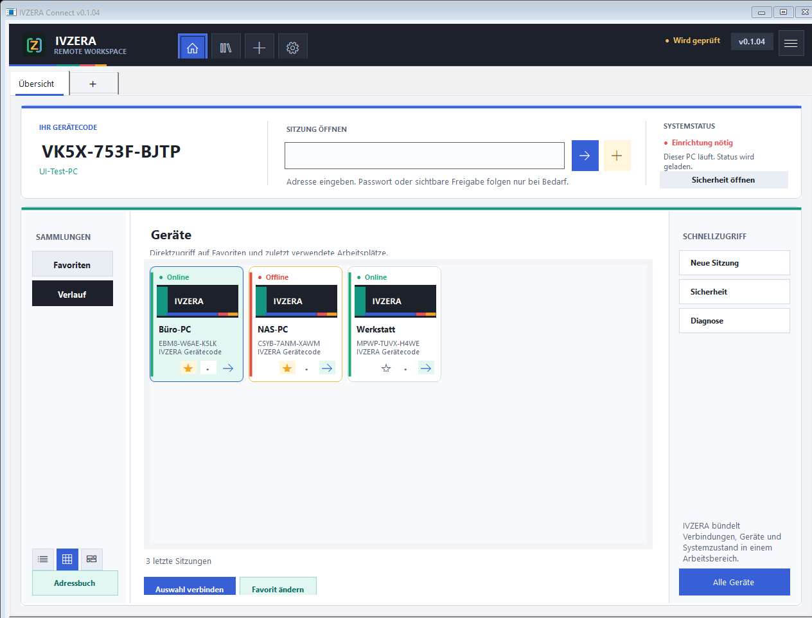Screen dimensions: 812x618
Task: Select the NAS-PC preview thumbnail
Action: point(296,301)
